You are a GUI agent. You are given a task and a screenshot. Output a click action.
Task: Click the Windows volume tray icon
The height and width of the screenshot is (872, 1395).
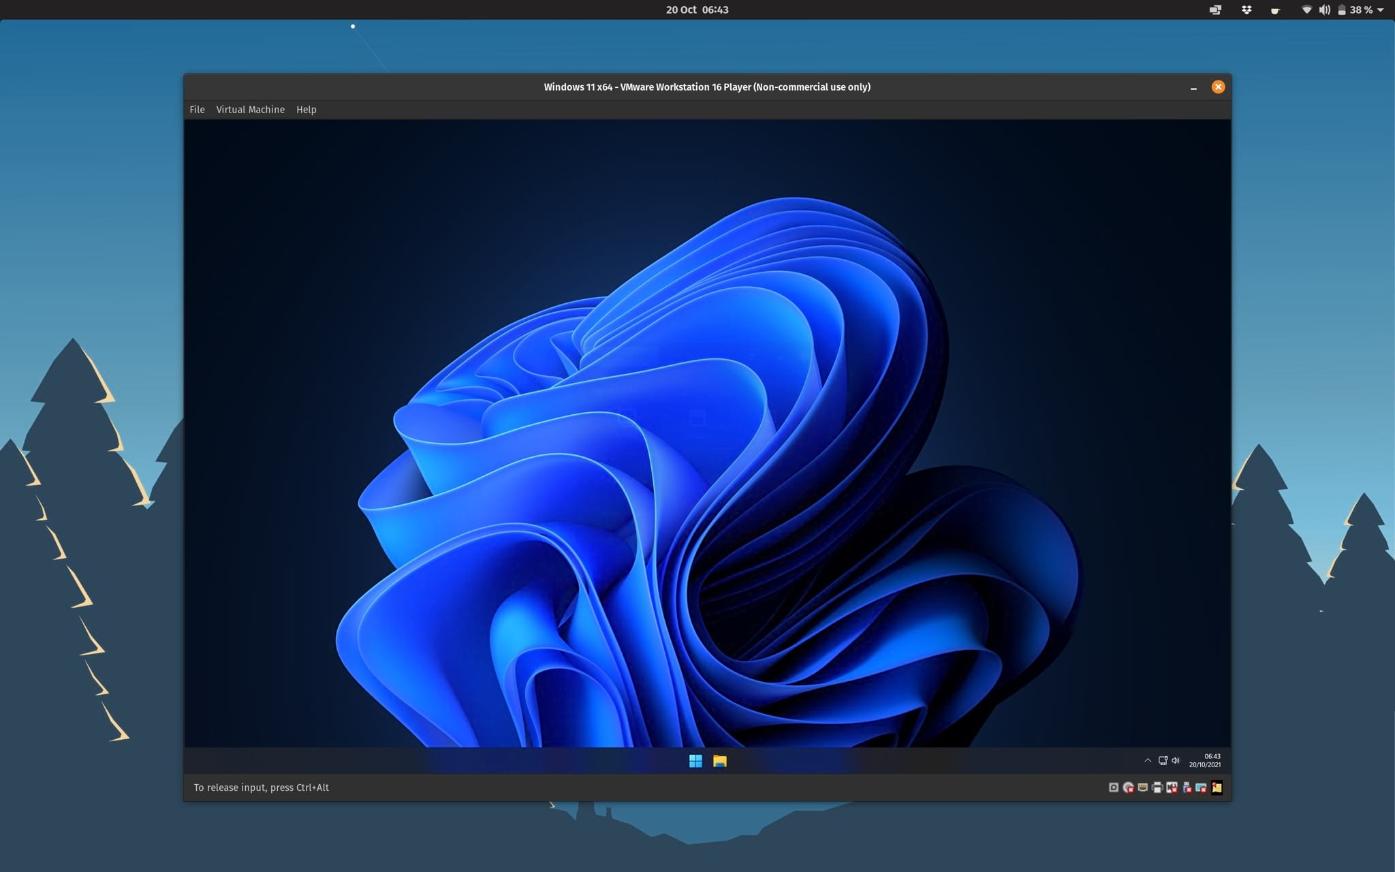point(1176,760)
